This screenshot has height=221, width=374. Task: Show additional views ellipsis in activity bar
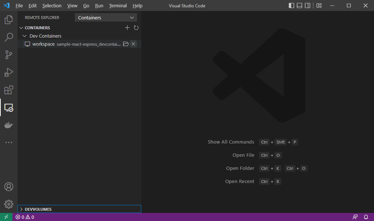[x=9, y=142]
